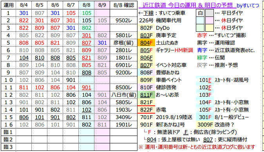Viewport: 264px width, 152px height.
Task: Click the 1901レ confirmation cell
Action: (x=124, y=125)
